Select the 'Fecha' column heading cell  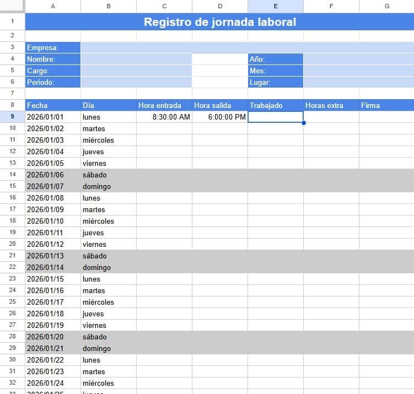pyautogui.click(x=53, y=105)
